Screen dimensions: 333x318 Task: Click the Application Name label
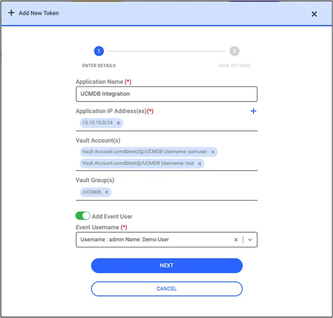point(99,82)
